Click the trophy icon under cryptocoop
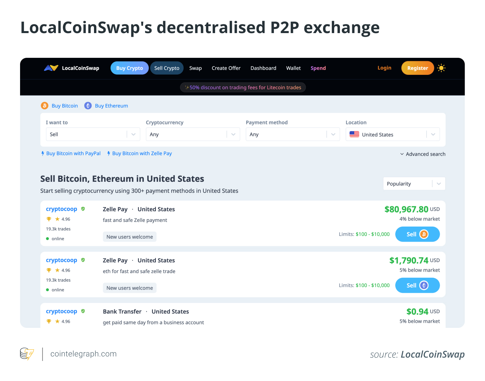The height and width of the screenshot is (381, 485). point(49,219)
